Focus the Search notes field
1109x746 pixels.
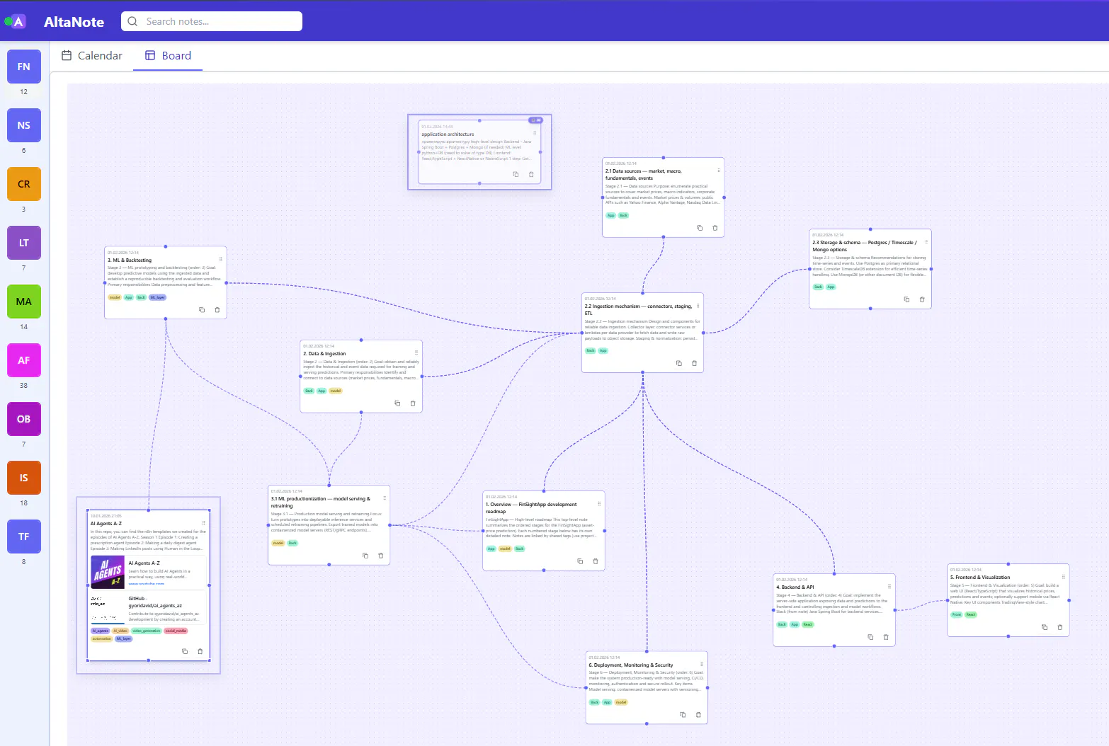coord(212,21)
